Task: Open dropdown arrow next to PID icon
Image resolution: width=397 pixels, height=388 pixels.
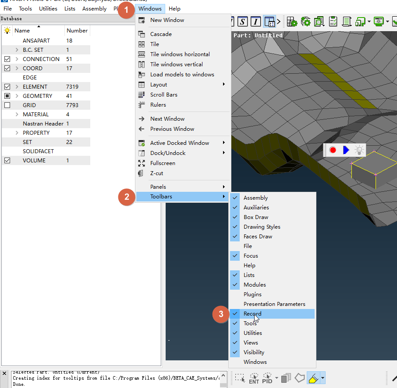Action: (276, 378)
